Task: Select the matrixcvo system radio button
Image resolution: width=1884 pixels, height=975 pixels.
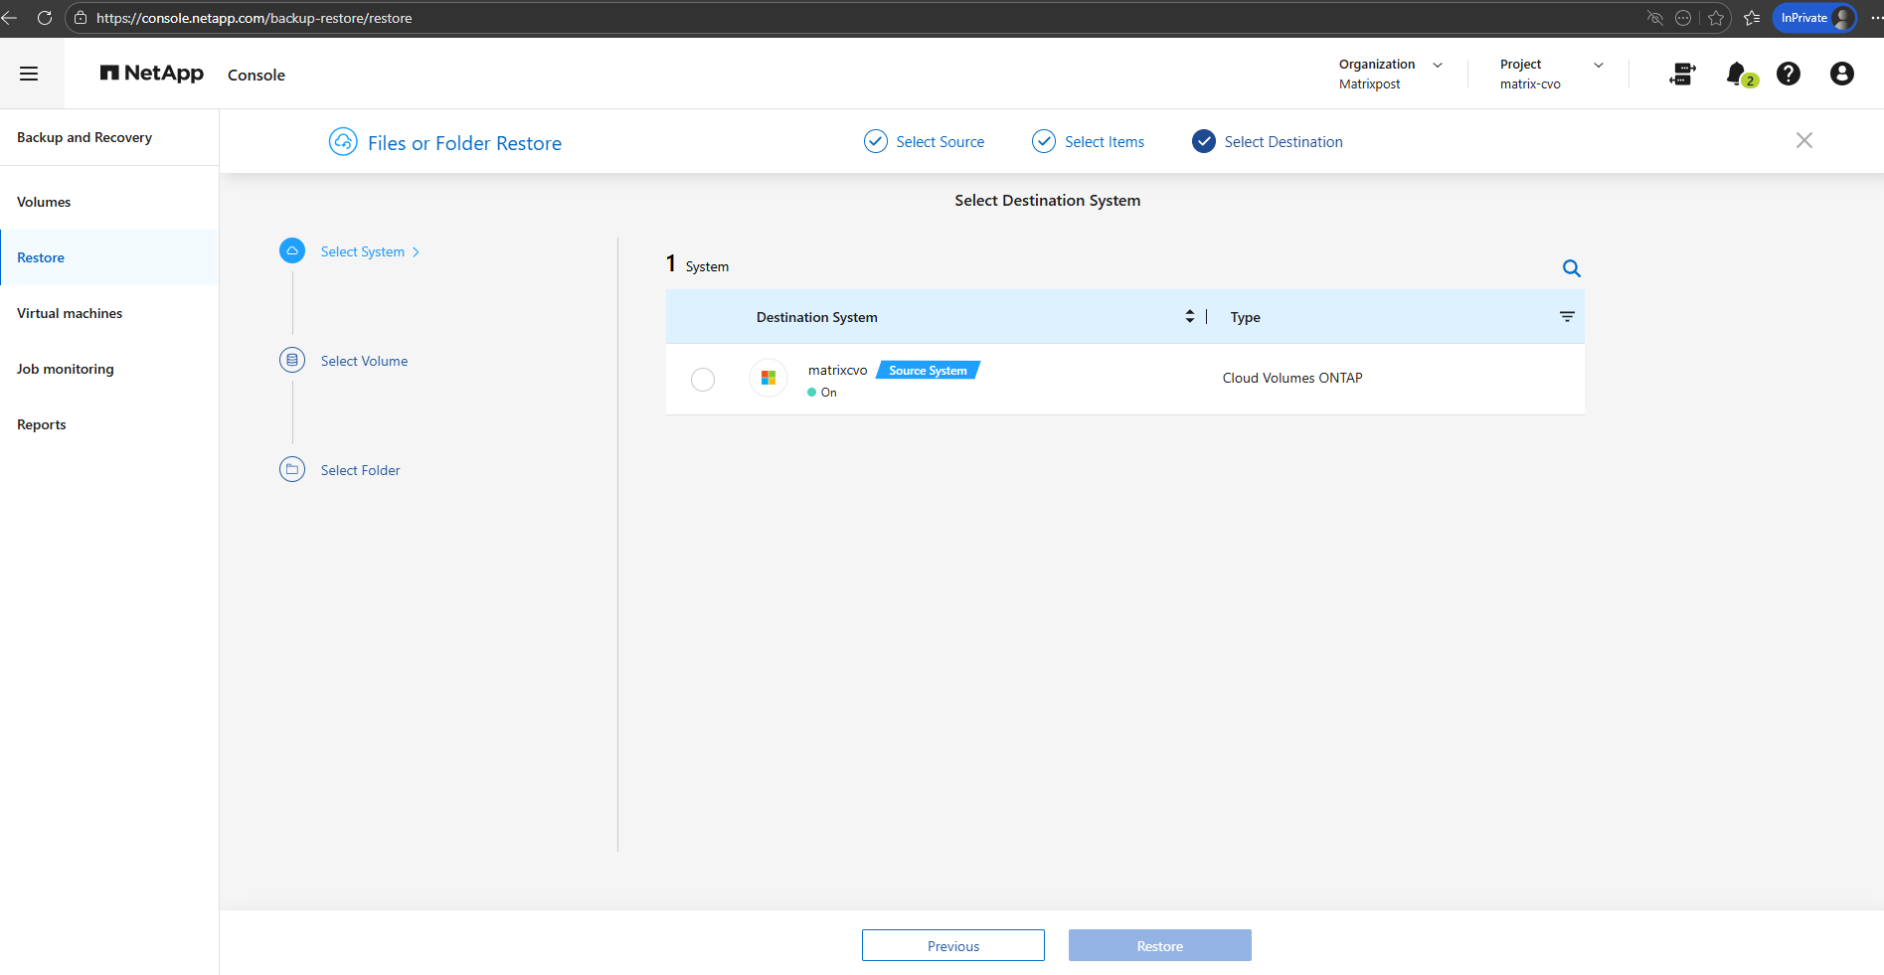Action: point(703,380)
